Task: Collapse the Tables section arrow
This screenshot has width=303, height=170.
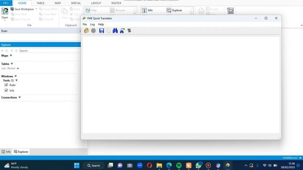Action: (12, 64)
